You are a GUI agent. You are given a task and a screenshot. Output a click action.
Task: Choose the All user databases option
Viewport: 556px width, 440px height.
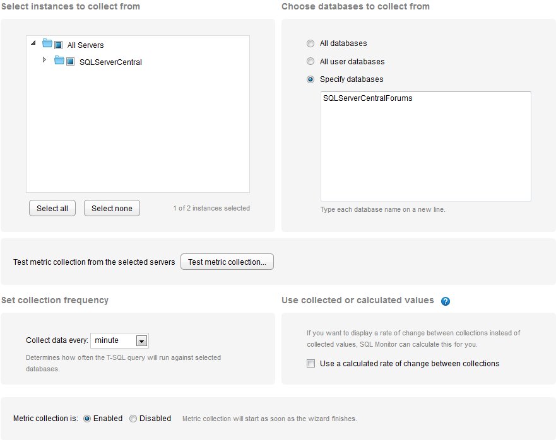[310, 62]
